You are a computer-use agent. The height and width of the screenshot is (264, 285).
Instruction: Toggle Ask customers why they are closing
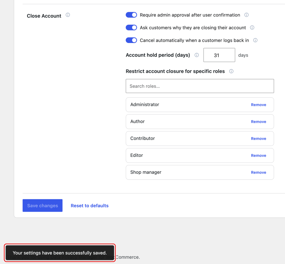131,28
